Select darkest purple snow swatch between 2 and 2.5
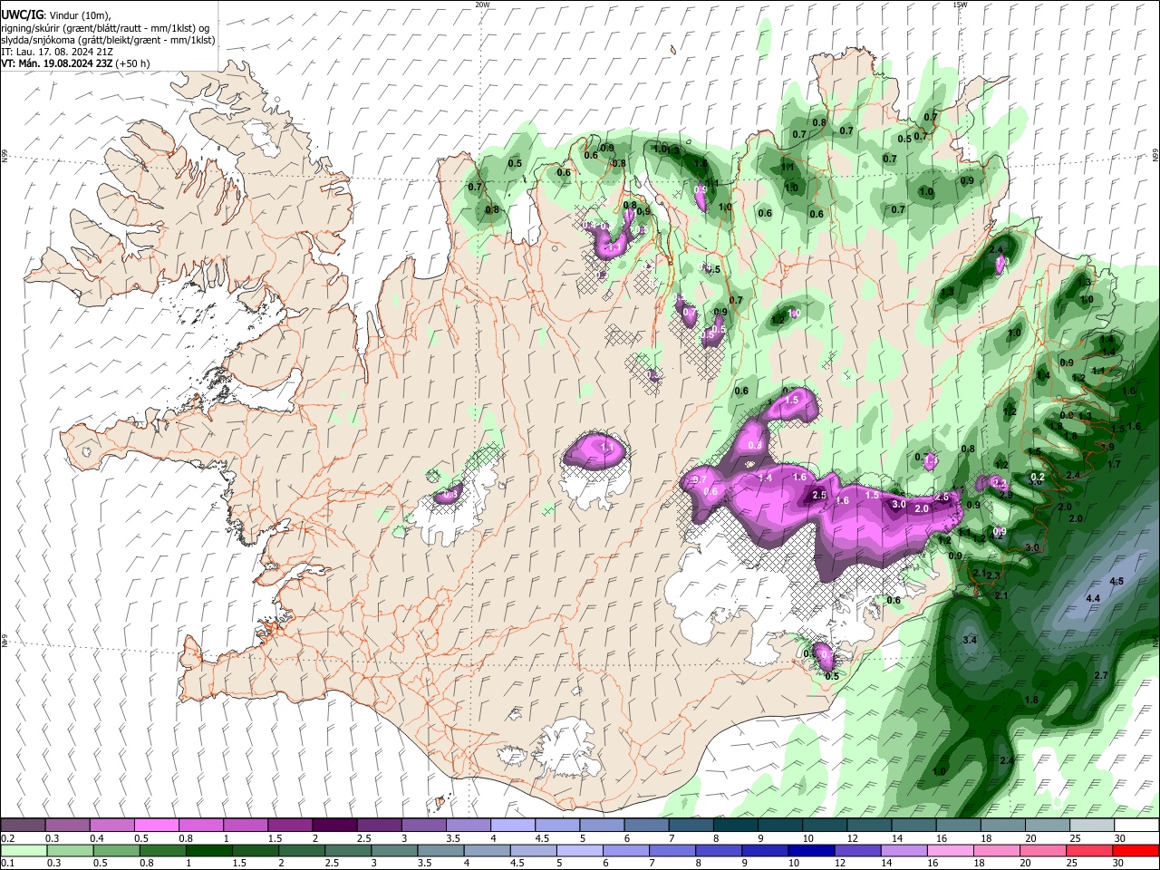The height and width of the screenshot is (870, 1160). (333, 826)
